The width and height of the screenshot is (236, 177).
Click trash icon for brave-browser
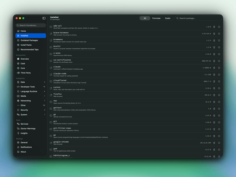pos(214,34)
